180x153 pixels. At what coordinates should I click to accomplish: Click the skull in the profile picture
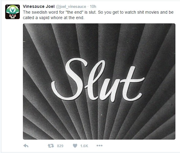[13, 16]
